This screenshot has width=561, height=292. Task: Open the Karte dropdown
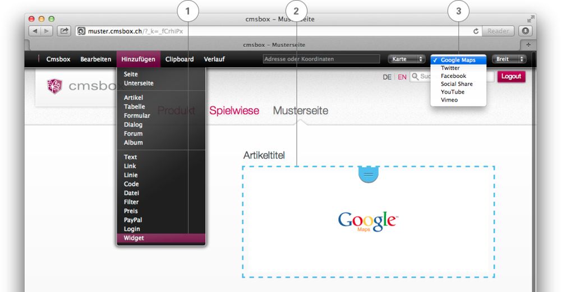point(406,59)
